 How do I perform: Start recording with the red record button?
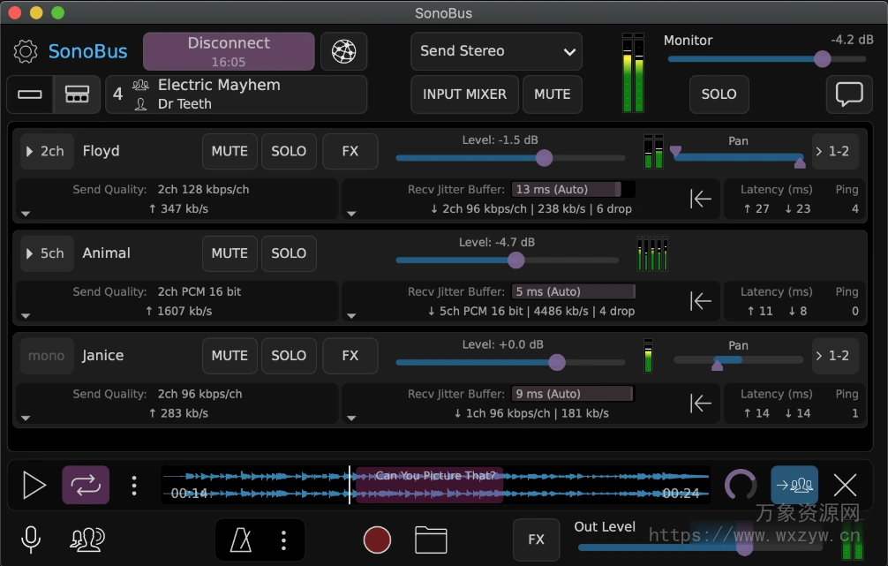coord(377,540)
